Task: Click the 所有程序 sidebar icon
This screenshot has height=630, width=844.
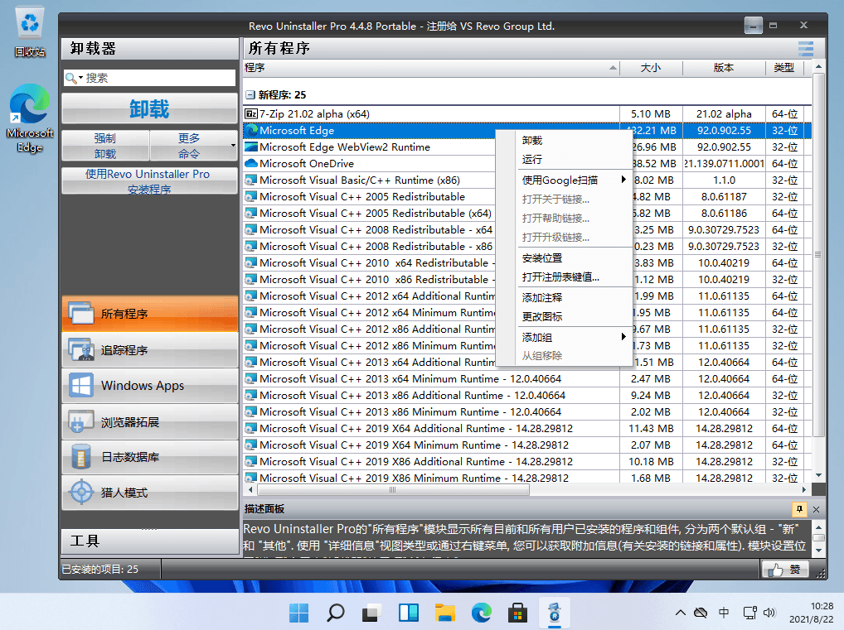Action: pos(81,314)
